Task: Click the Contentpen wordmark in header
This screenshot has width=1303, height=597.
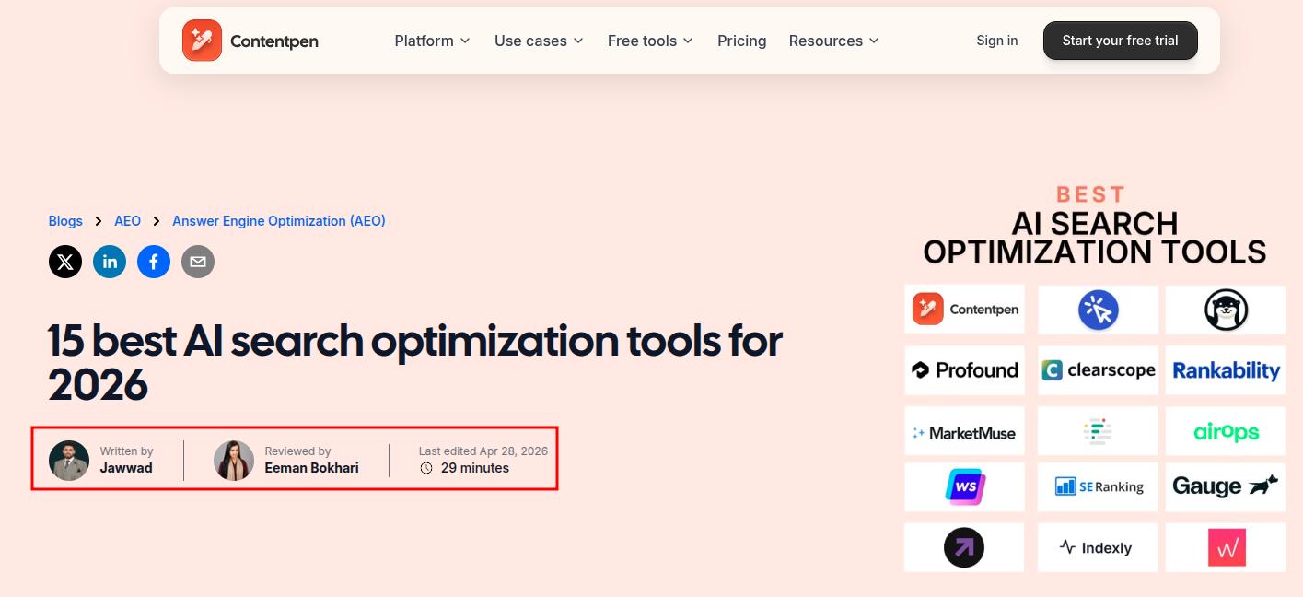Action: coord(274,41)
